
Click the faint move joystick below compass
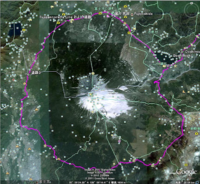191,24
